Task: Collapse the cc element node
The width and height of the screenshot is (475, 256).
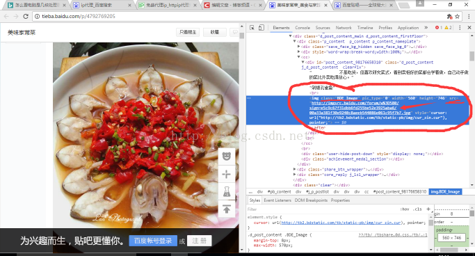Action: pyautogui.click(x=298, y=57)
